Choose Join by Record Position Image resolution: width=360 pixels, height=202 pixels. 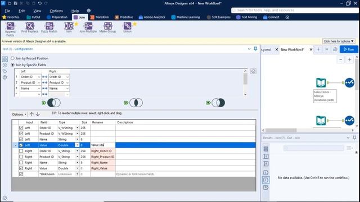12,58
